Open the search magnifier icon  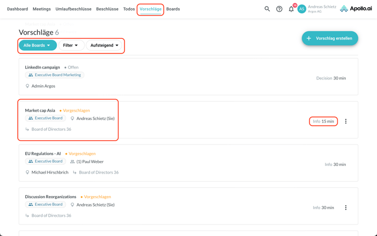pyautogui.click(x=267, y=9)
